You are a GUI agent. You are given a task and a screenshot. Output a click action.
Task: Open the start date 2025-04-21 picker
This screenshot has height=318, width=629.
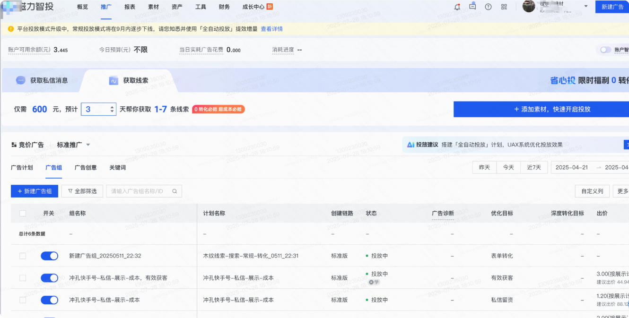pos(571,167)
